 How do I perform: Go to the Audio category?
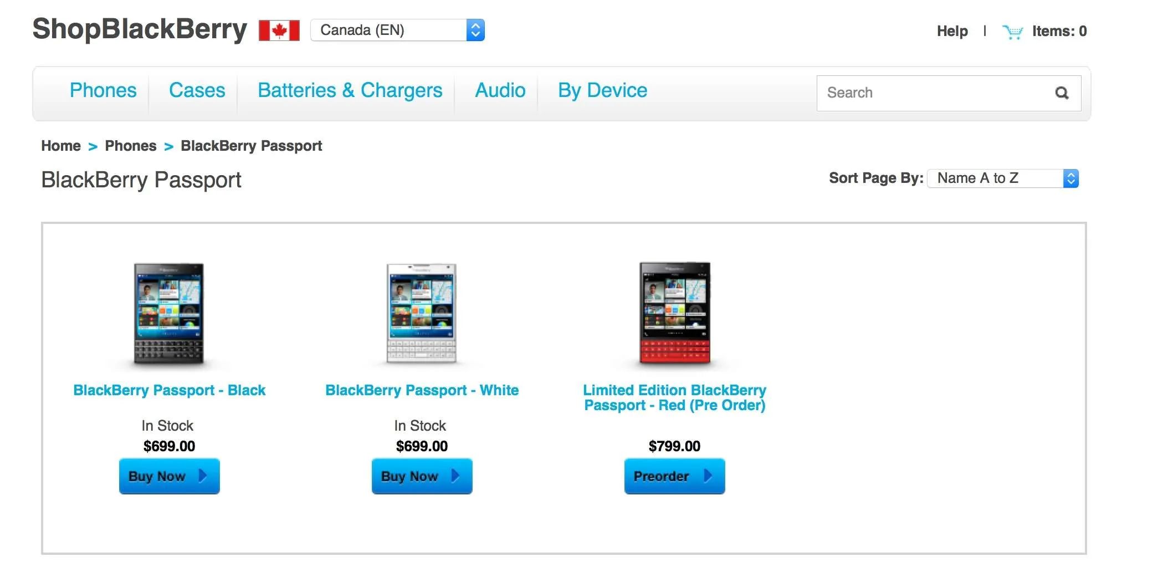coord(500,90)
